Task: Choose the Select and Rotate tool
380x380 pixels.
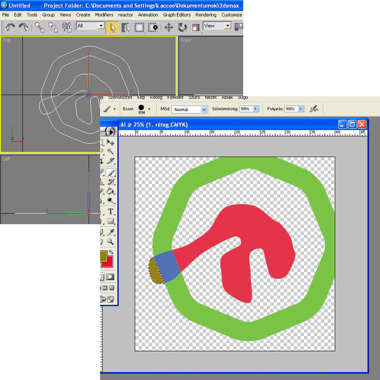Action: tap(182, 27)
